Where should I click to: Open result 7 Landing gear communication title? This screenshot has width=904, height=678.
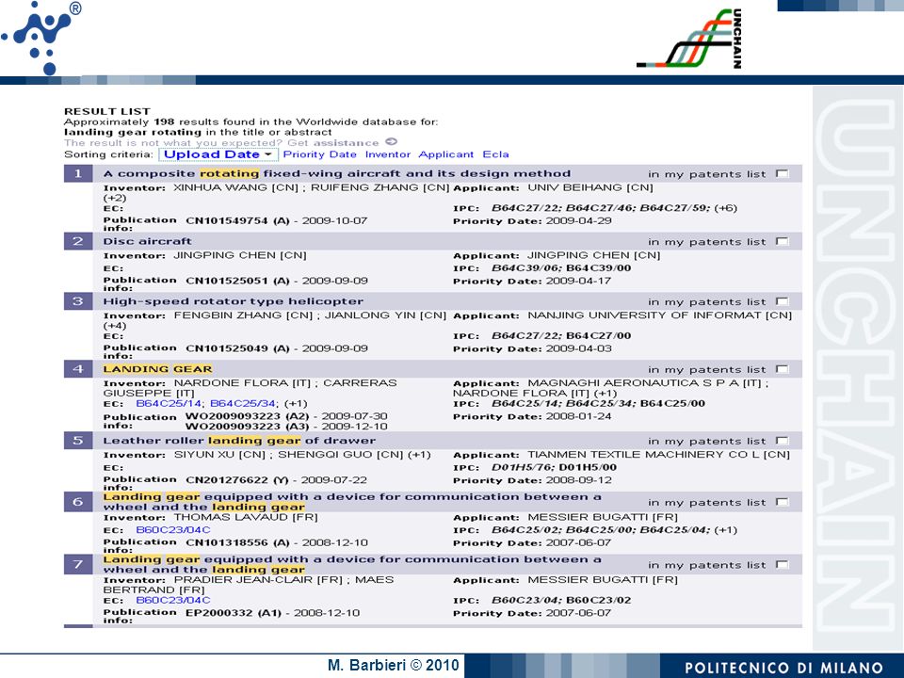[x=351, y=564]
